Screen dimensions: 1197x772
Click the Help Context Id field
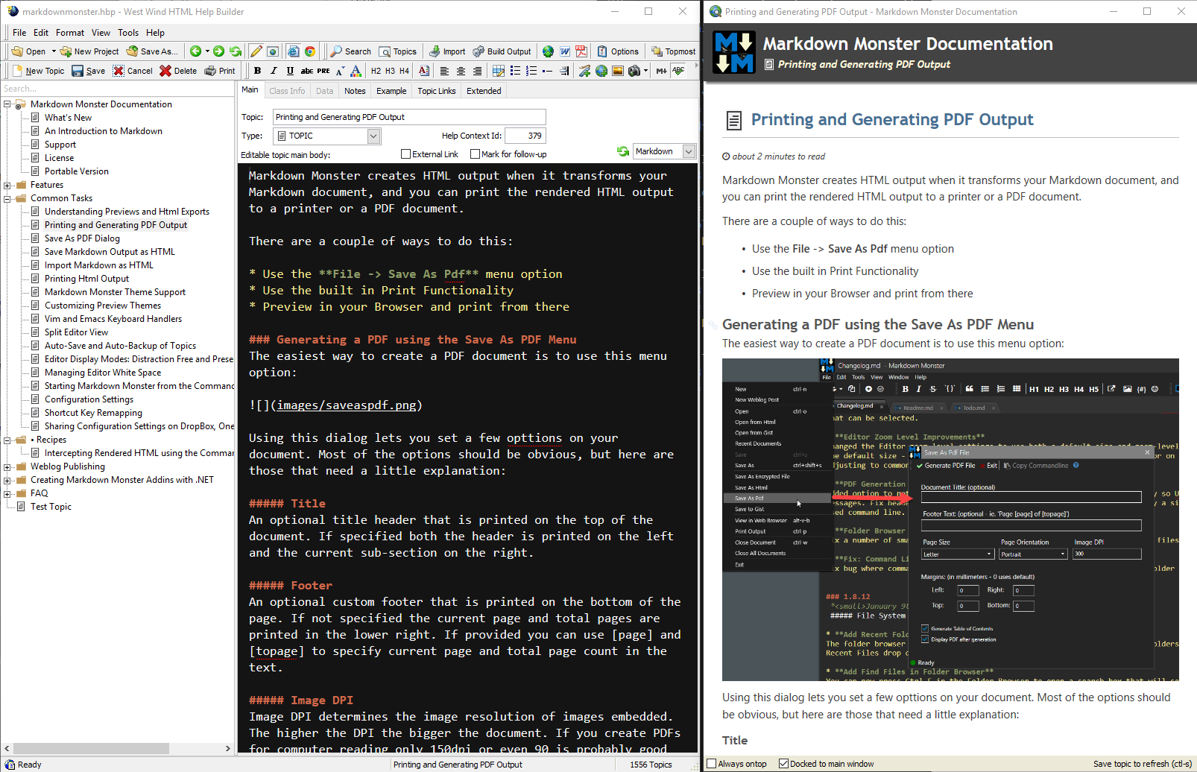pyautogui.click(x=525, y=136)
